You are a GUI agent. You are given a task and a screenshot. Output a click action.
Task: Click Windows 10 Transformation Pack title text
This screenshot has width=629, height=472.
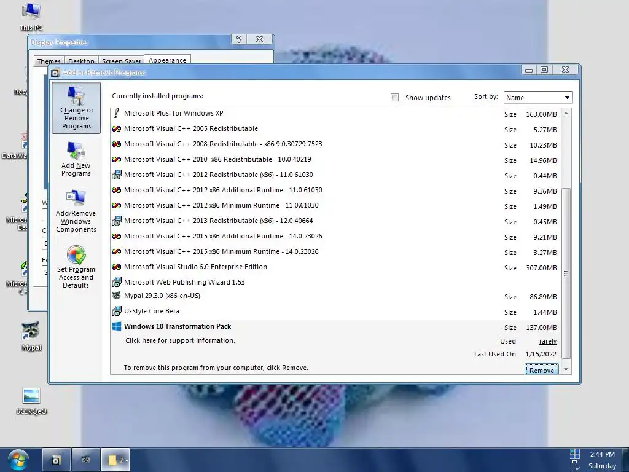tap(178, 326)
